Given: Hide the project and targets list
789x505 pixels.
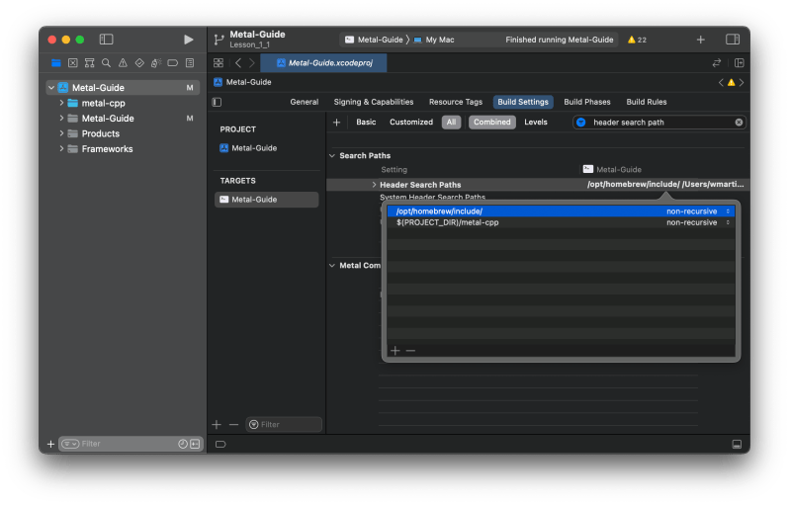Looking at the screenshot, I should coord(217,102).
